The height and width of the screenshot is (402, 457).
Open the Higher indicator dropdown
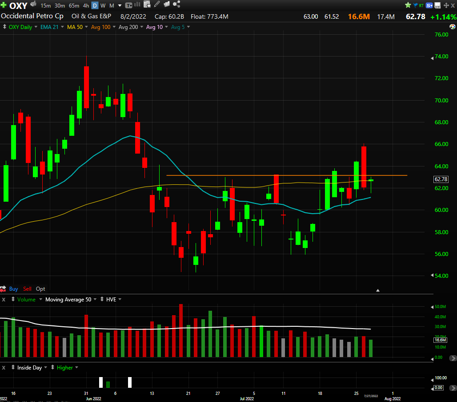click(x=76, y=367)
